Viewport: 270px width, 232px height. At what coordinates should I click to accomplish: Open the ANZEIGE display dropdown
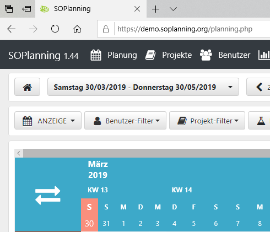[x=48, y=121]
